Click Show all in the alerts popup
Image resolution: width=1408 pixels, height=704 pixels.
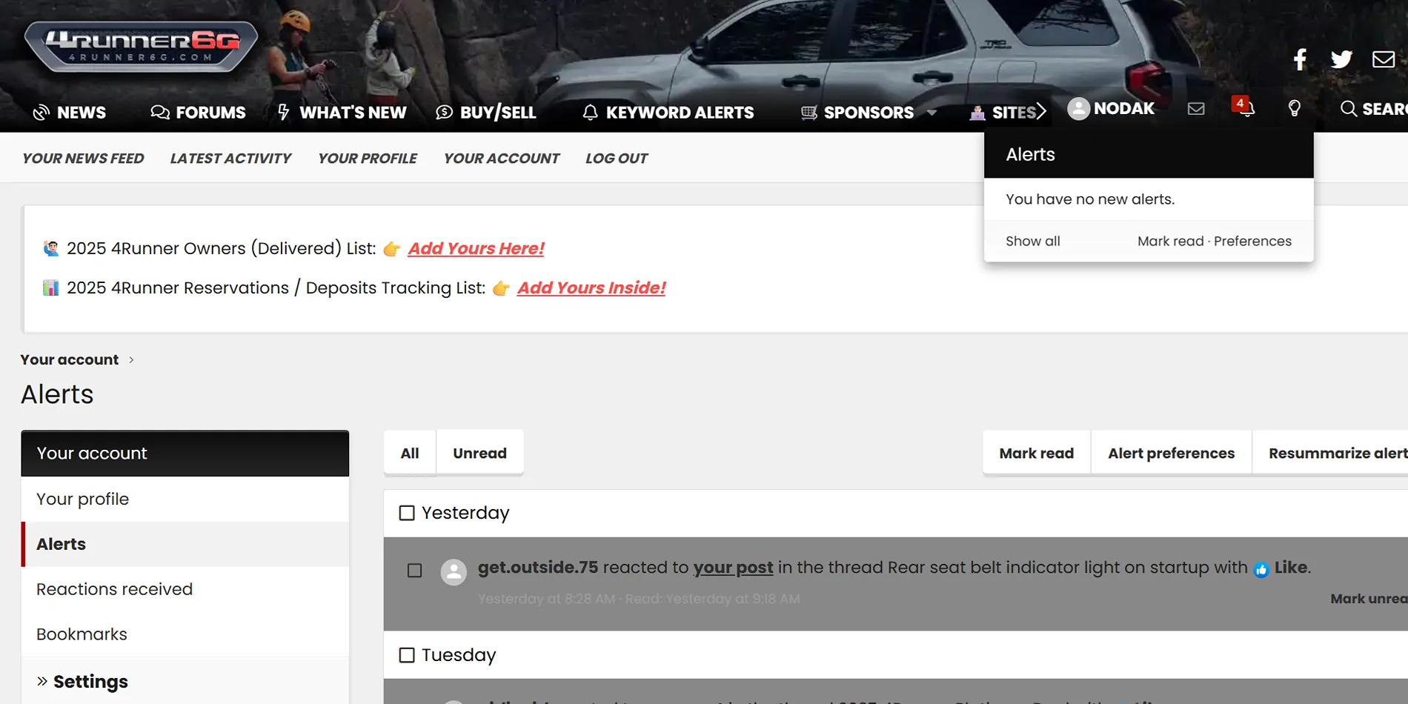(1033, 241)
